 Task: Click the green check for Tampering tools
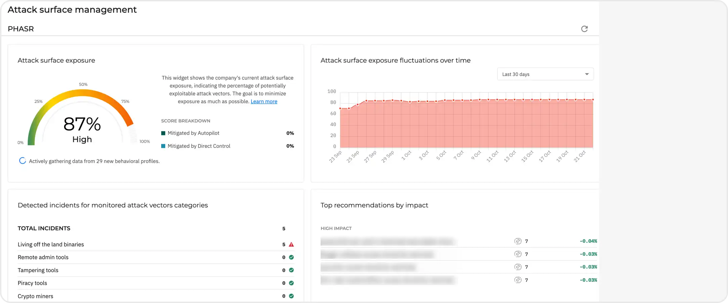click(x=291, y=270)
